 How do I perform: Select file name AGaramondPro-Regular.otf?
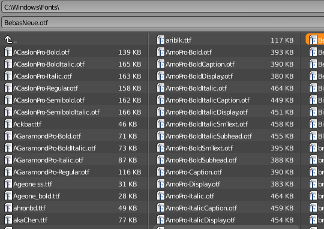pyautogui.click(x=51, y=172)
